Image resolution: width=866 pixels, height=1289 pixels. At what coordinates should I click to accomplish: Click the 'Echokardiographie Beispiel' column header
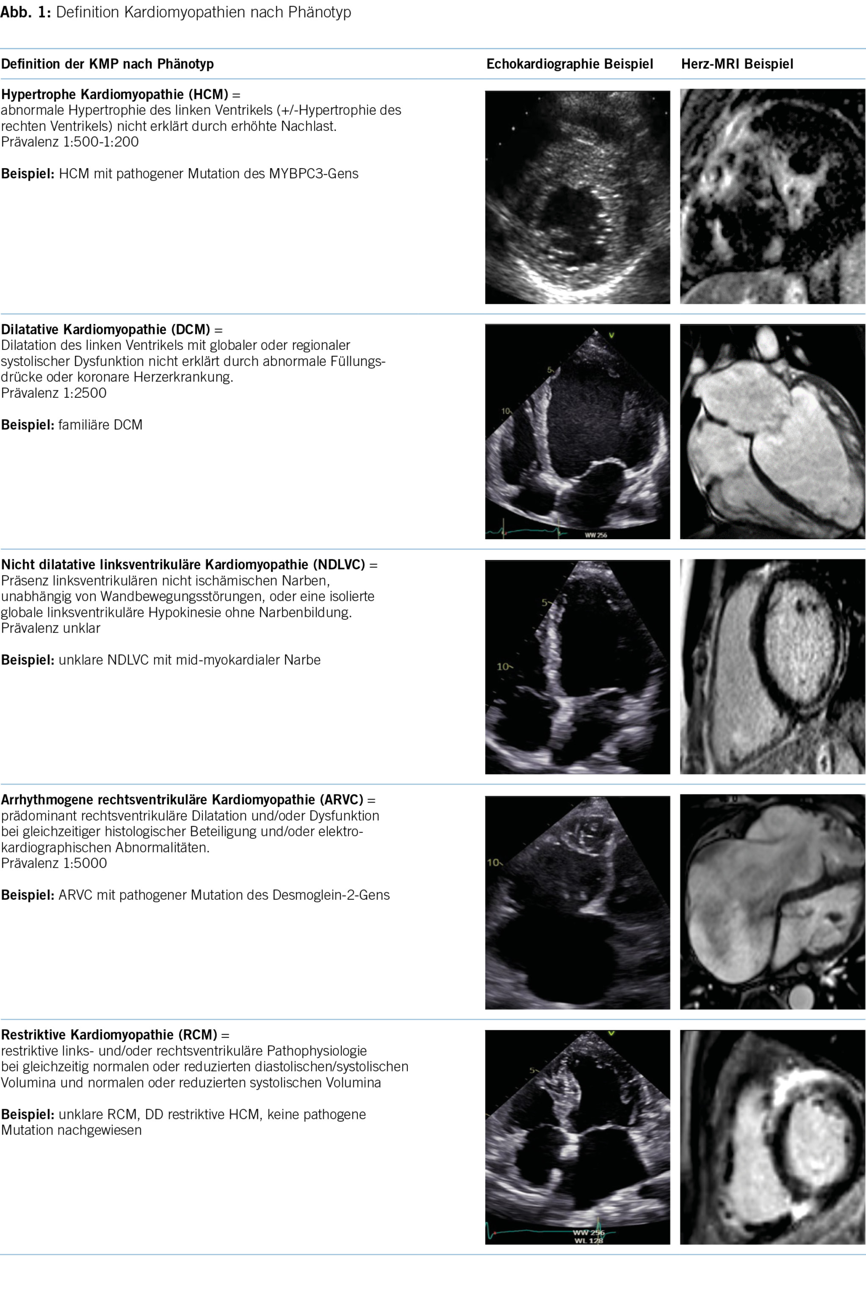[569, 64]
